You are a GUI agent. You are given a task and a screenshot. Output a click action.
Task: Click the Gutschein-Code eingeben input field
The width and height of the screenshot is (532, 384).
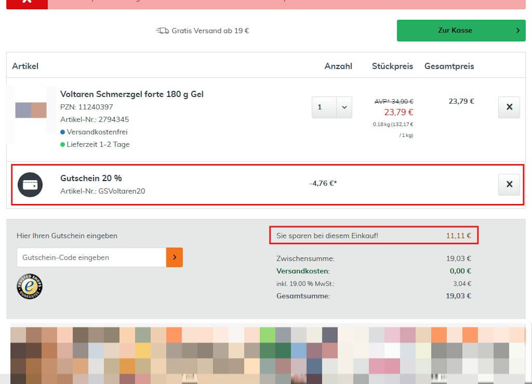tap(91, 257)
